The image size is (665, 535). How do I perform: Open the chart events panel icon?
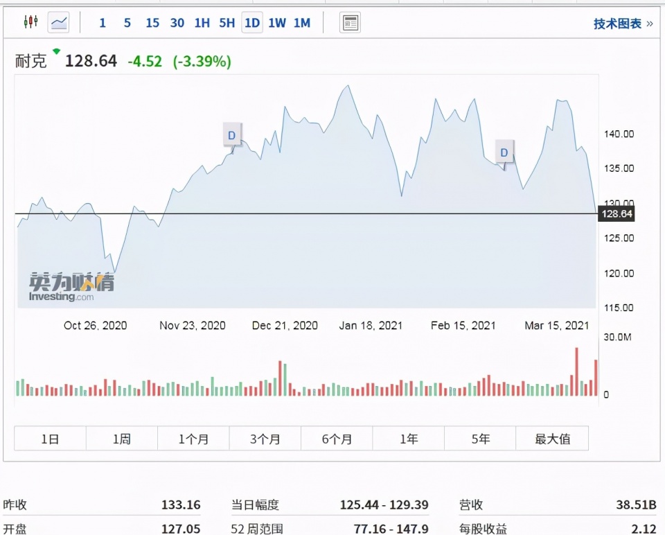click(x=350, y=22)
